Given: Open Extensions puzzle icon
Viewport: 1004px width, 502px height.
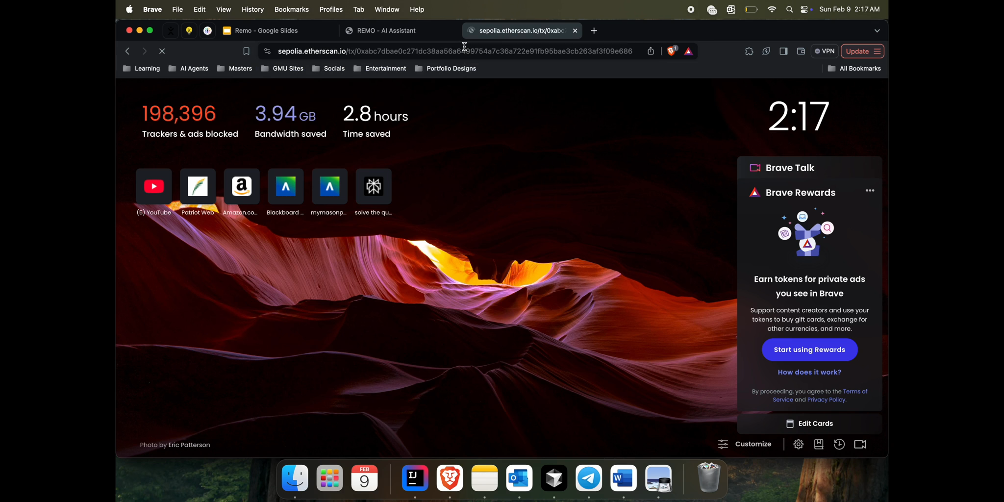Looking at the screenshot, I should coord(749,51).
